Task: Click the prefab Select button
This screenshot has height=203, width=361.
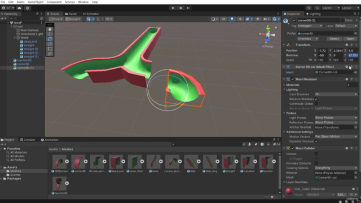Action: point(334,39)
